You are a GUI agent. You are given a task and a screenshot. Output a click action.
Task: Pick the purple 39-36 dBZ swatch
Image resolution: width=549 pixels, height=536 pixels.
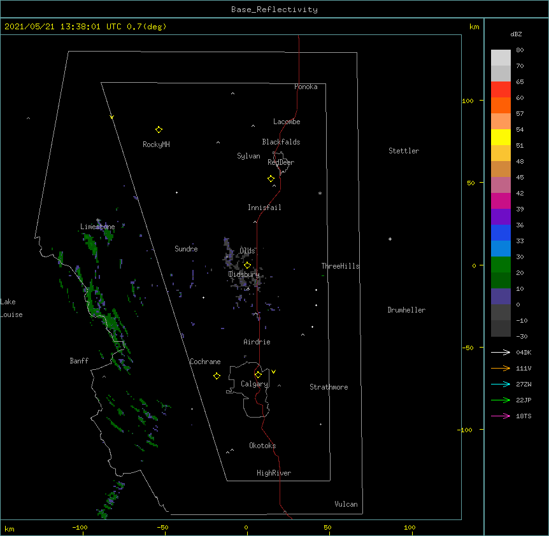(501, 217)
